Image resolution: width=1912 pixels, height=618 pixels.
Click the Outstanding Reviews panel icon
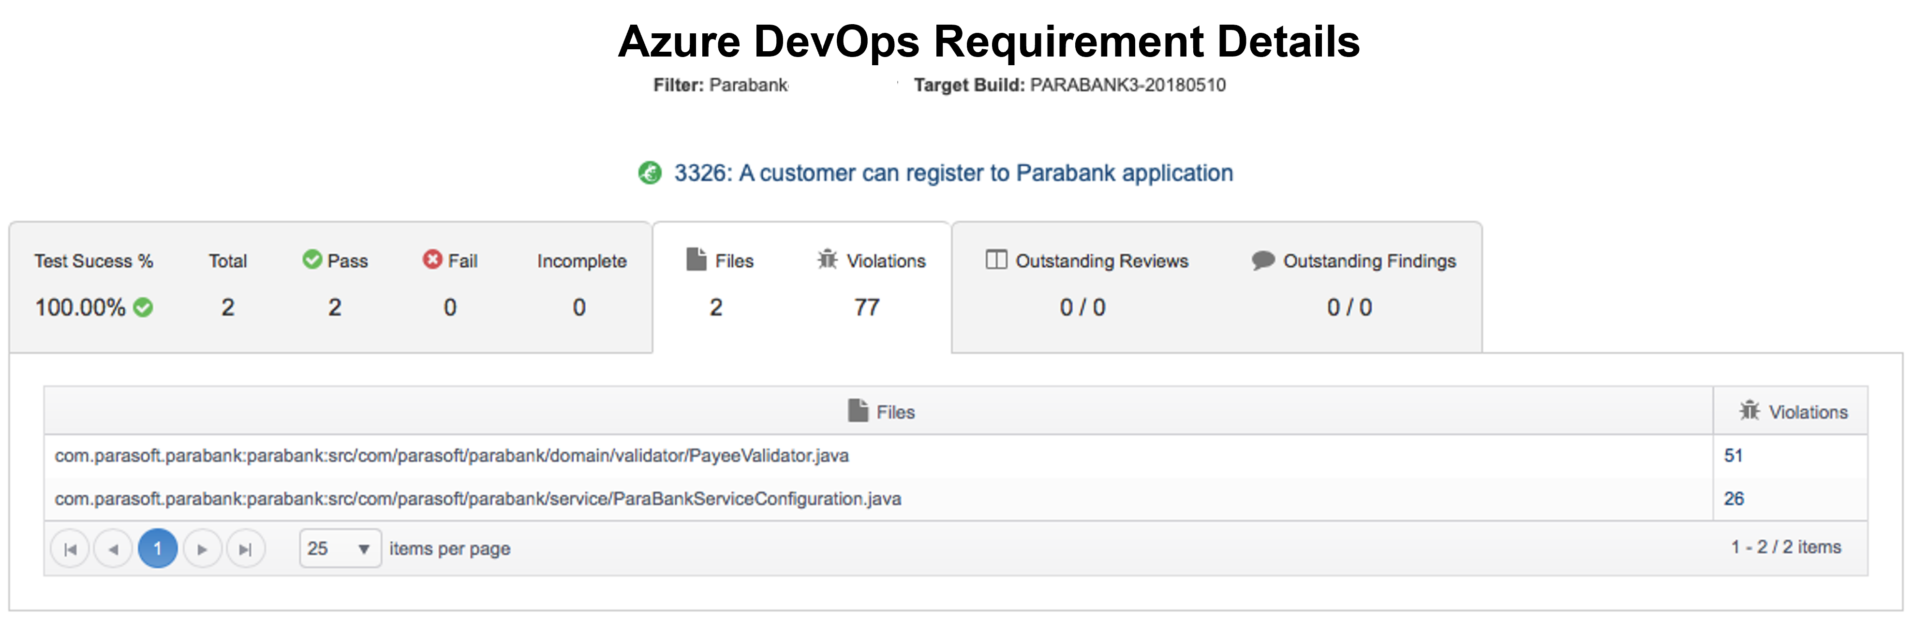point(996,259)
